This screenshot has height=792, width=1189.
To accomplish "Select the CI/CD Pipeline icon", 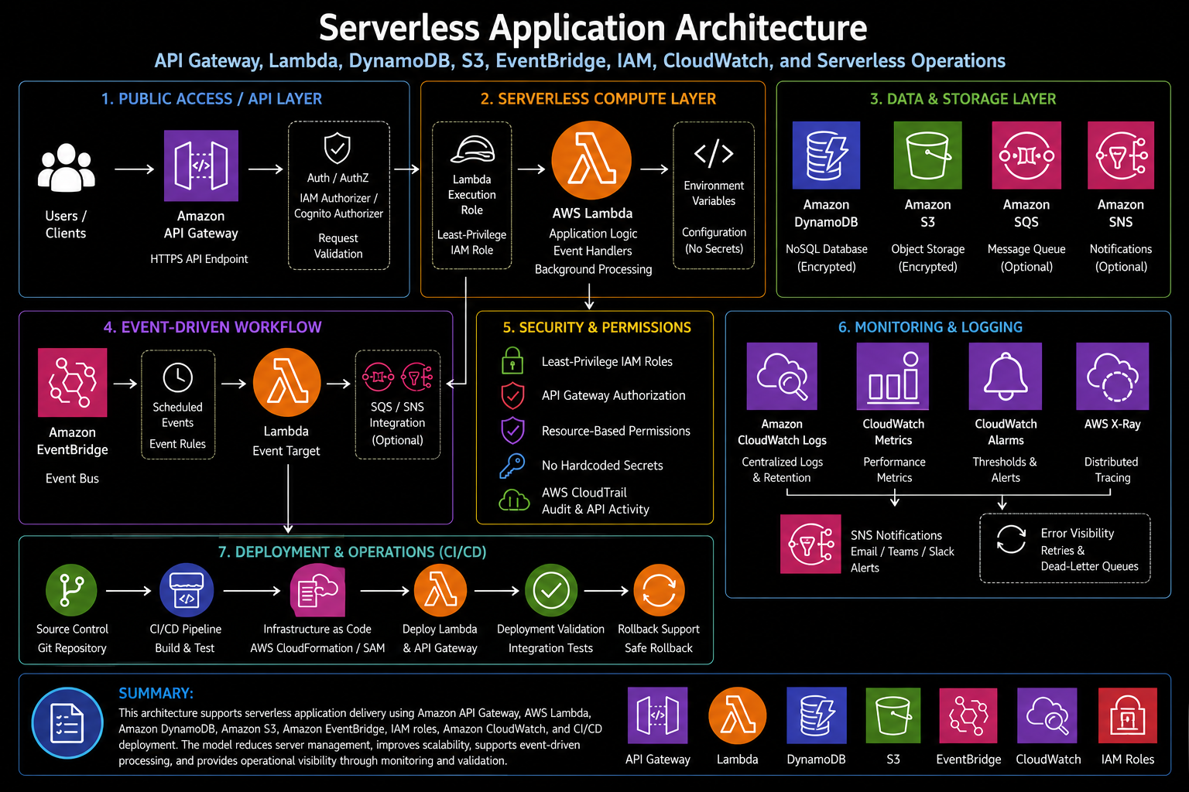I will (x=187, y=590).
